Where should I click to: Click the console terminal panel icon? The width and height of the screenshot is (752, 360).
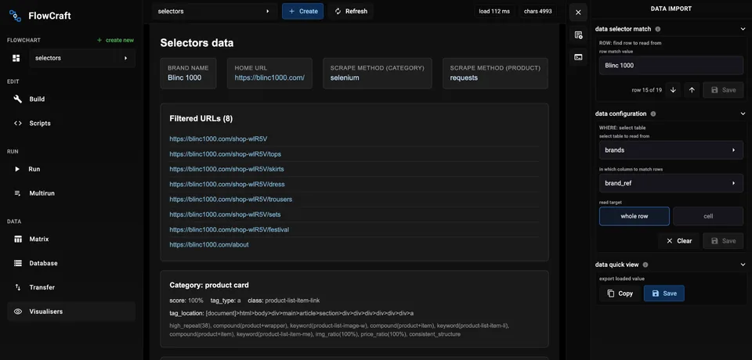click(578, 58)
